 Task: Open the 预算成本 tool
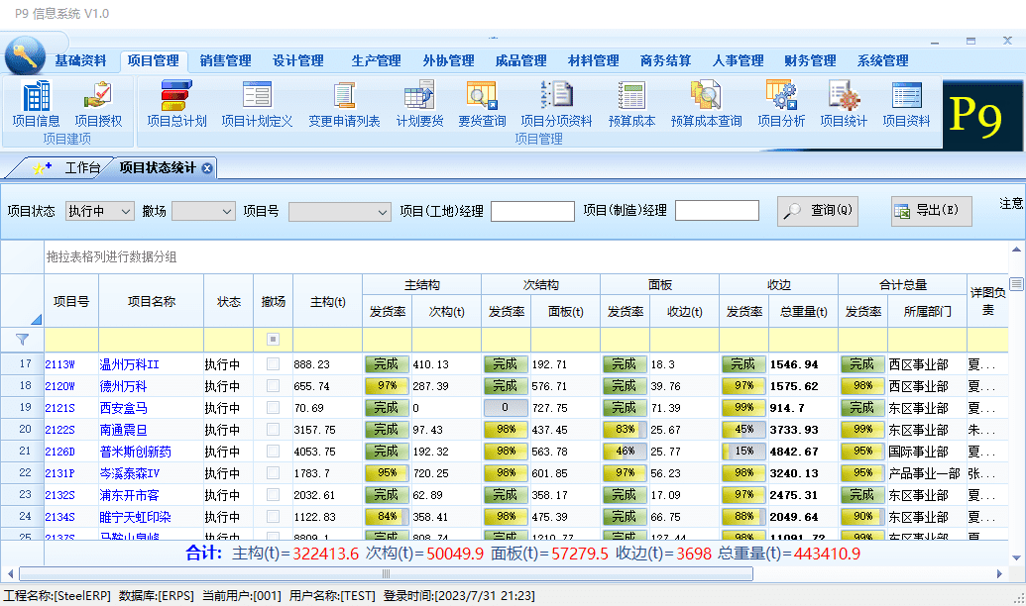pyautogui.click(x=631, y=104)
